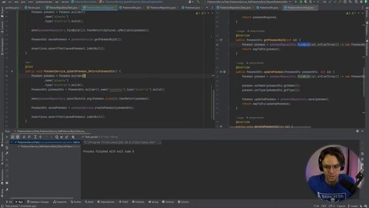Sort test results by duration
This screenshot has width=369, height=208.
pyautogui.click(x=29, y=137)
